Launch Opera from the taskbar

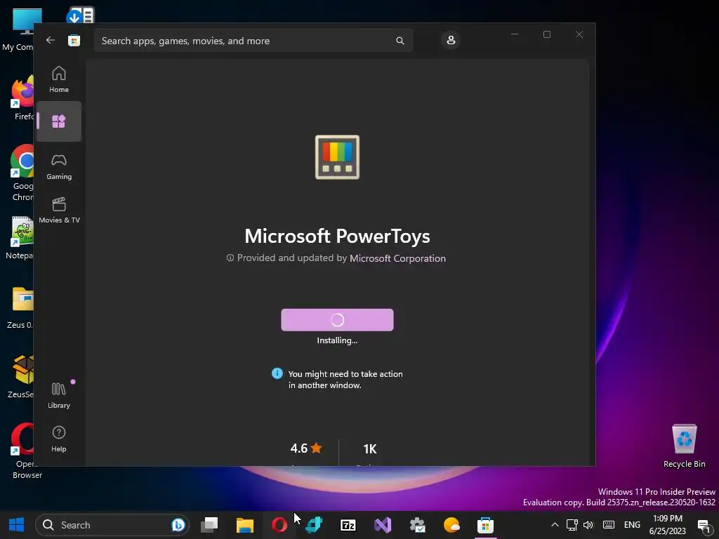[x=279, y=525]
